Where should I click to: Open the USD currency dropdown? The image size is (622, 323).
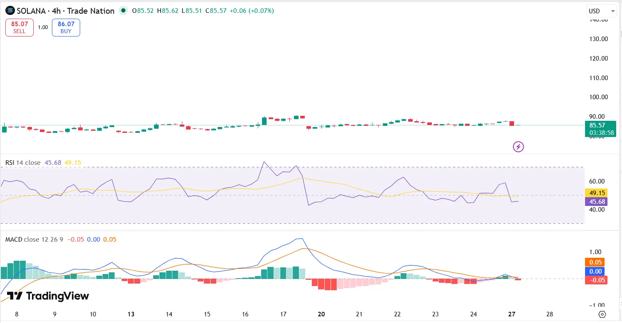pyautogui.click(x=602, y=11)
